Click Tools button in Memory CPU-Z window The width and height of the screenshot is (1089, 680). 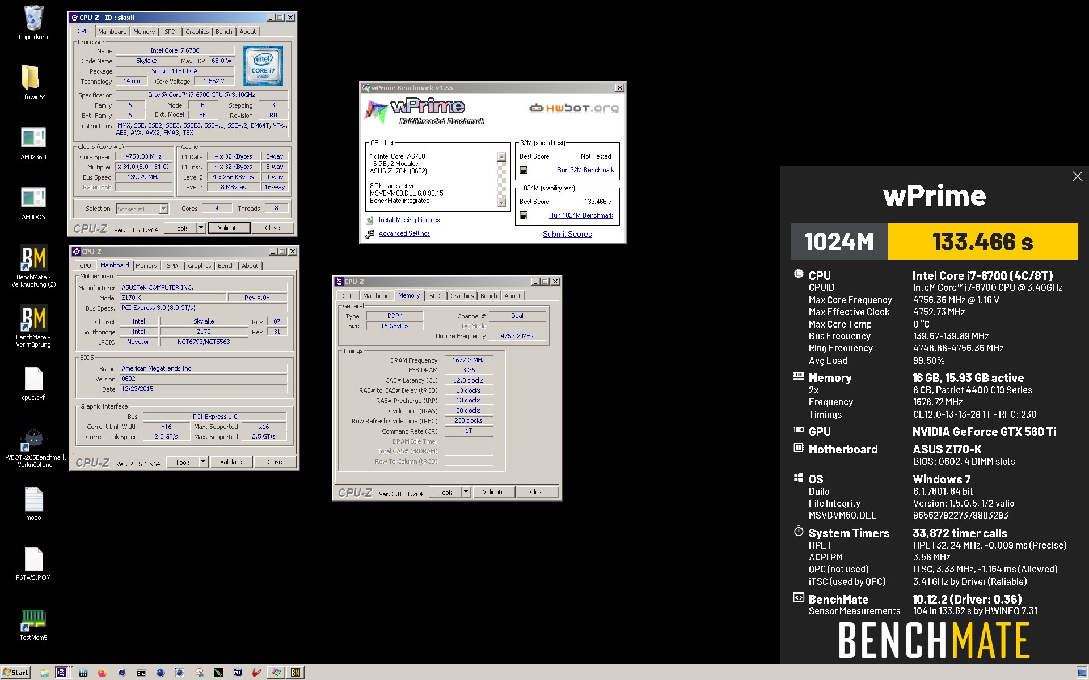445,492
